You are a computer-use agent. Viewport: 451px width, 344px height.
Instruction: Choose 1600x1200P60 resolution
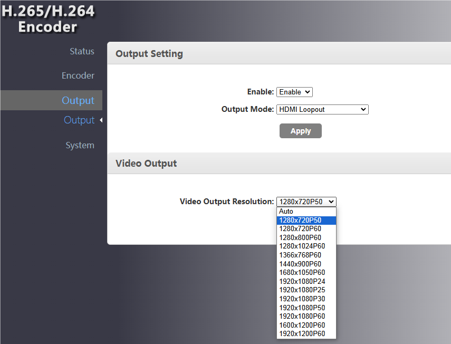pos(306,325)
